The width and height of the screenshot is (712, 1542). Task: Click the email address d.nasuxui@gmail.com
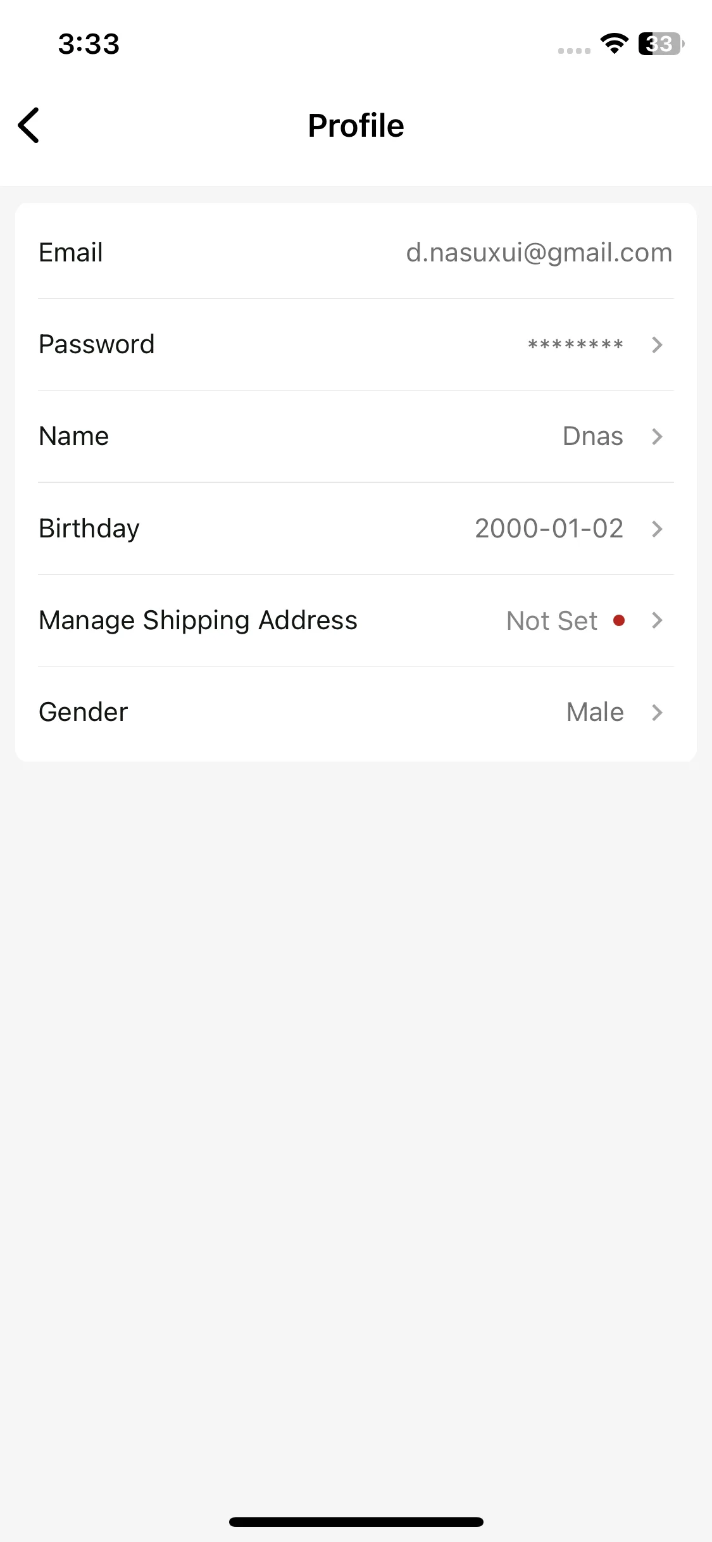point(539,253)
